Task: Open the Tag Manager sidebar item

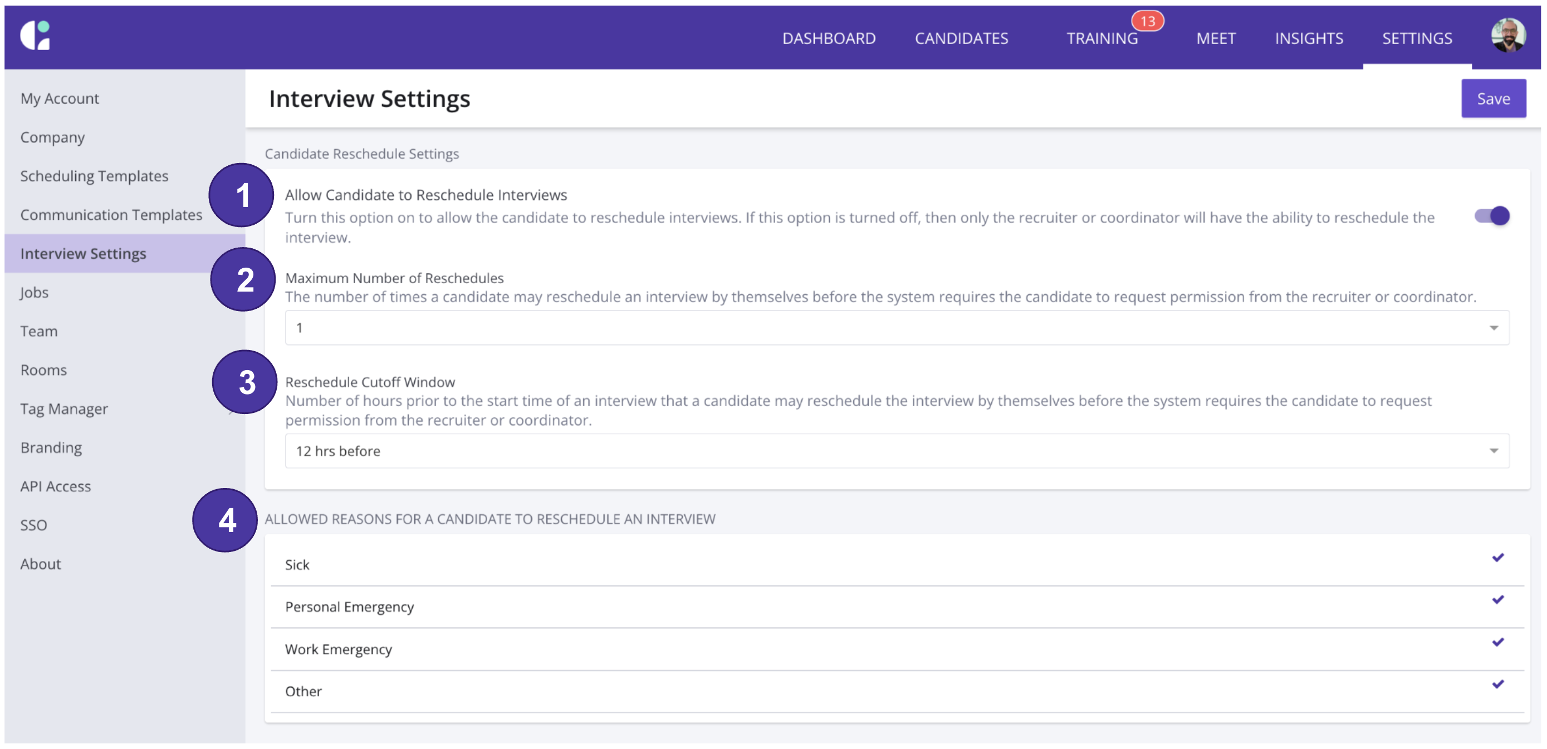Action: 63,408
